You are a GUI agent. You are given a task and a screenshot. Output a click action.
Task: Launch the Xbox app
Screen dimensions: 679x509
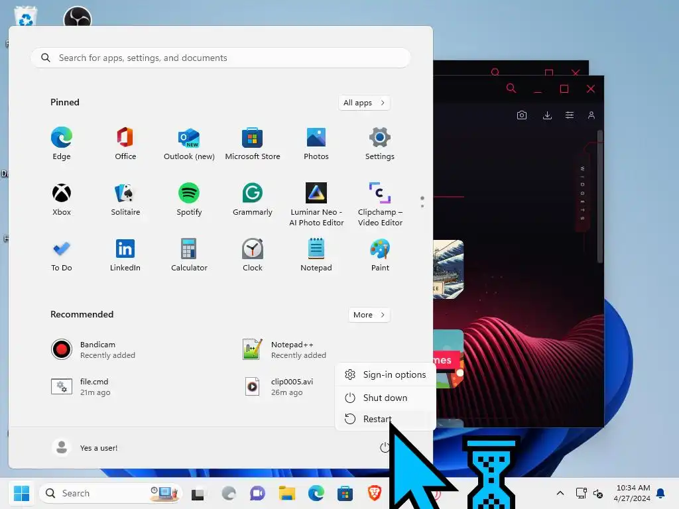point(62,199)
